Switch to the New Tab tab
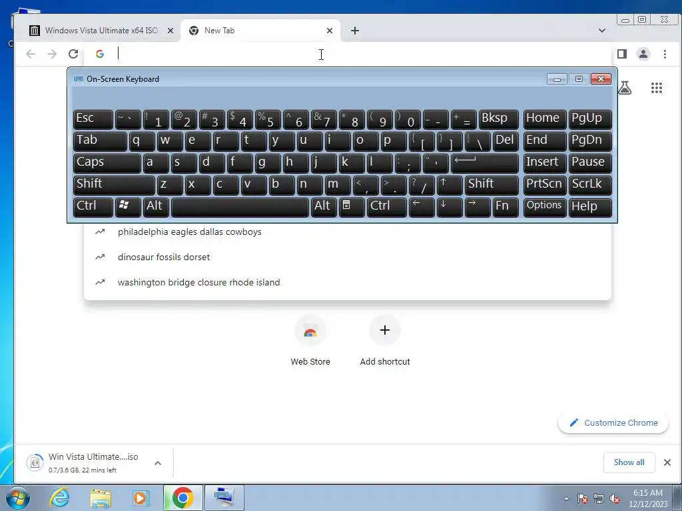682x511 pixels. click(260, 31)
